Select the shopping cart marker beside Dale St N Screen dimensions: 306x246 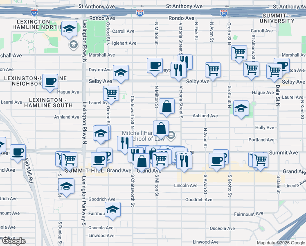point(274,72)
